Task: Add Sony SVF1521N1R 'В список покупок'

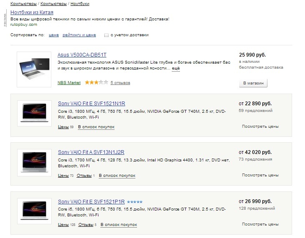Action: pyautogui.click(x=96, y=127)
